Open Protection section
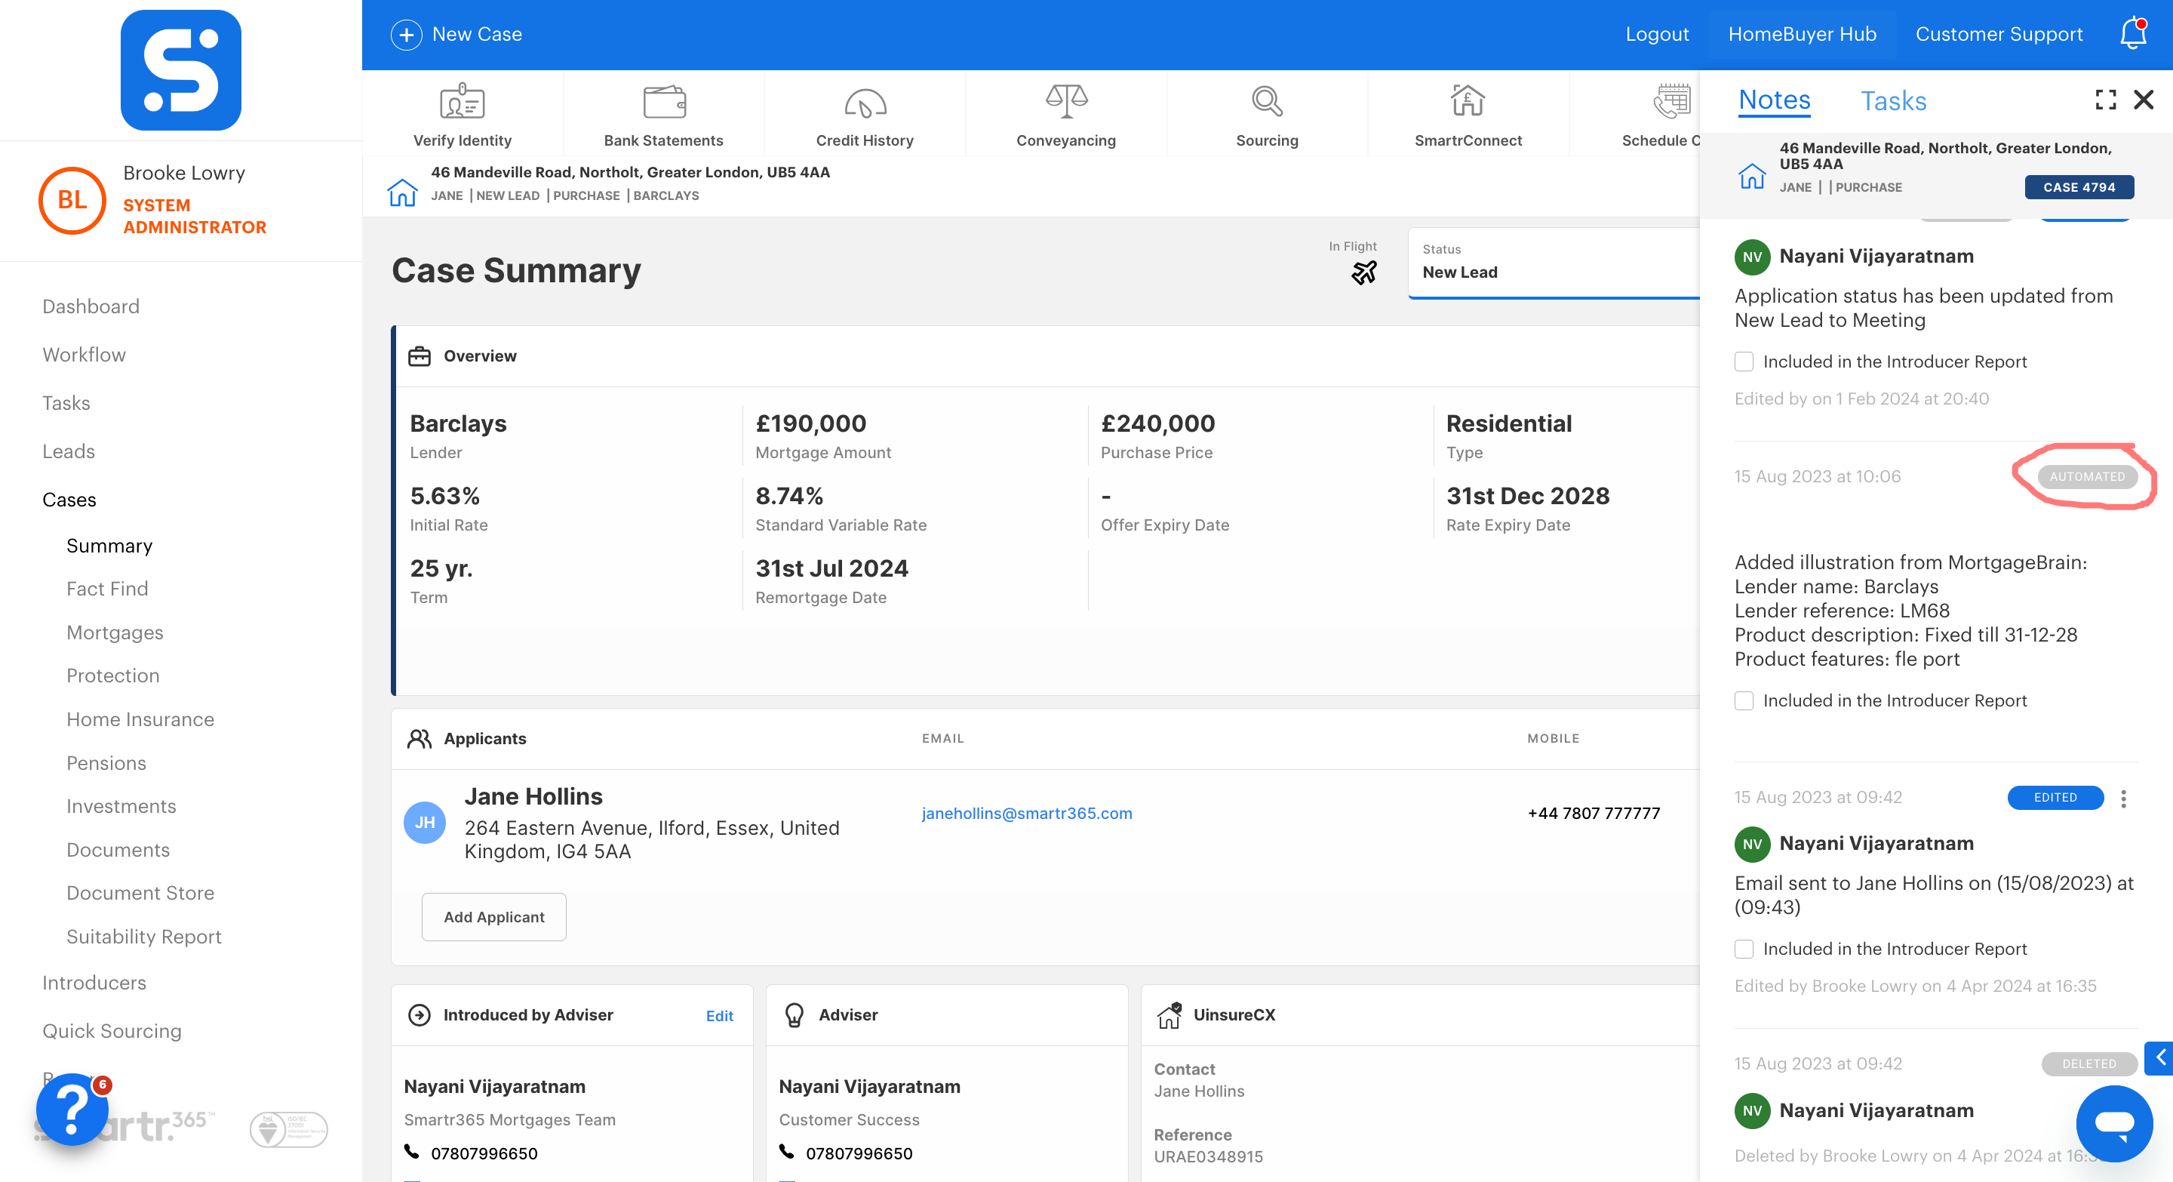The image size is (2173, 1182). click(x=113, y=676)
